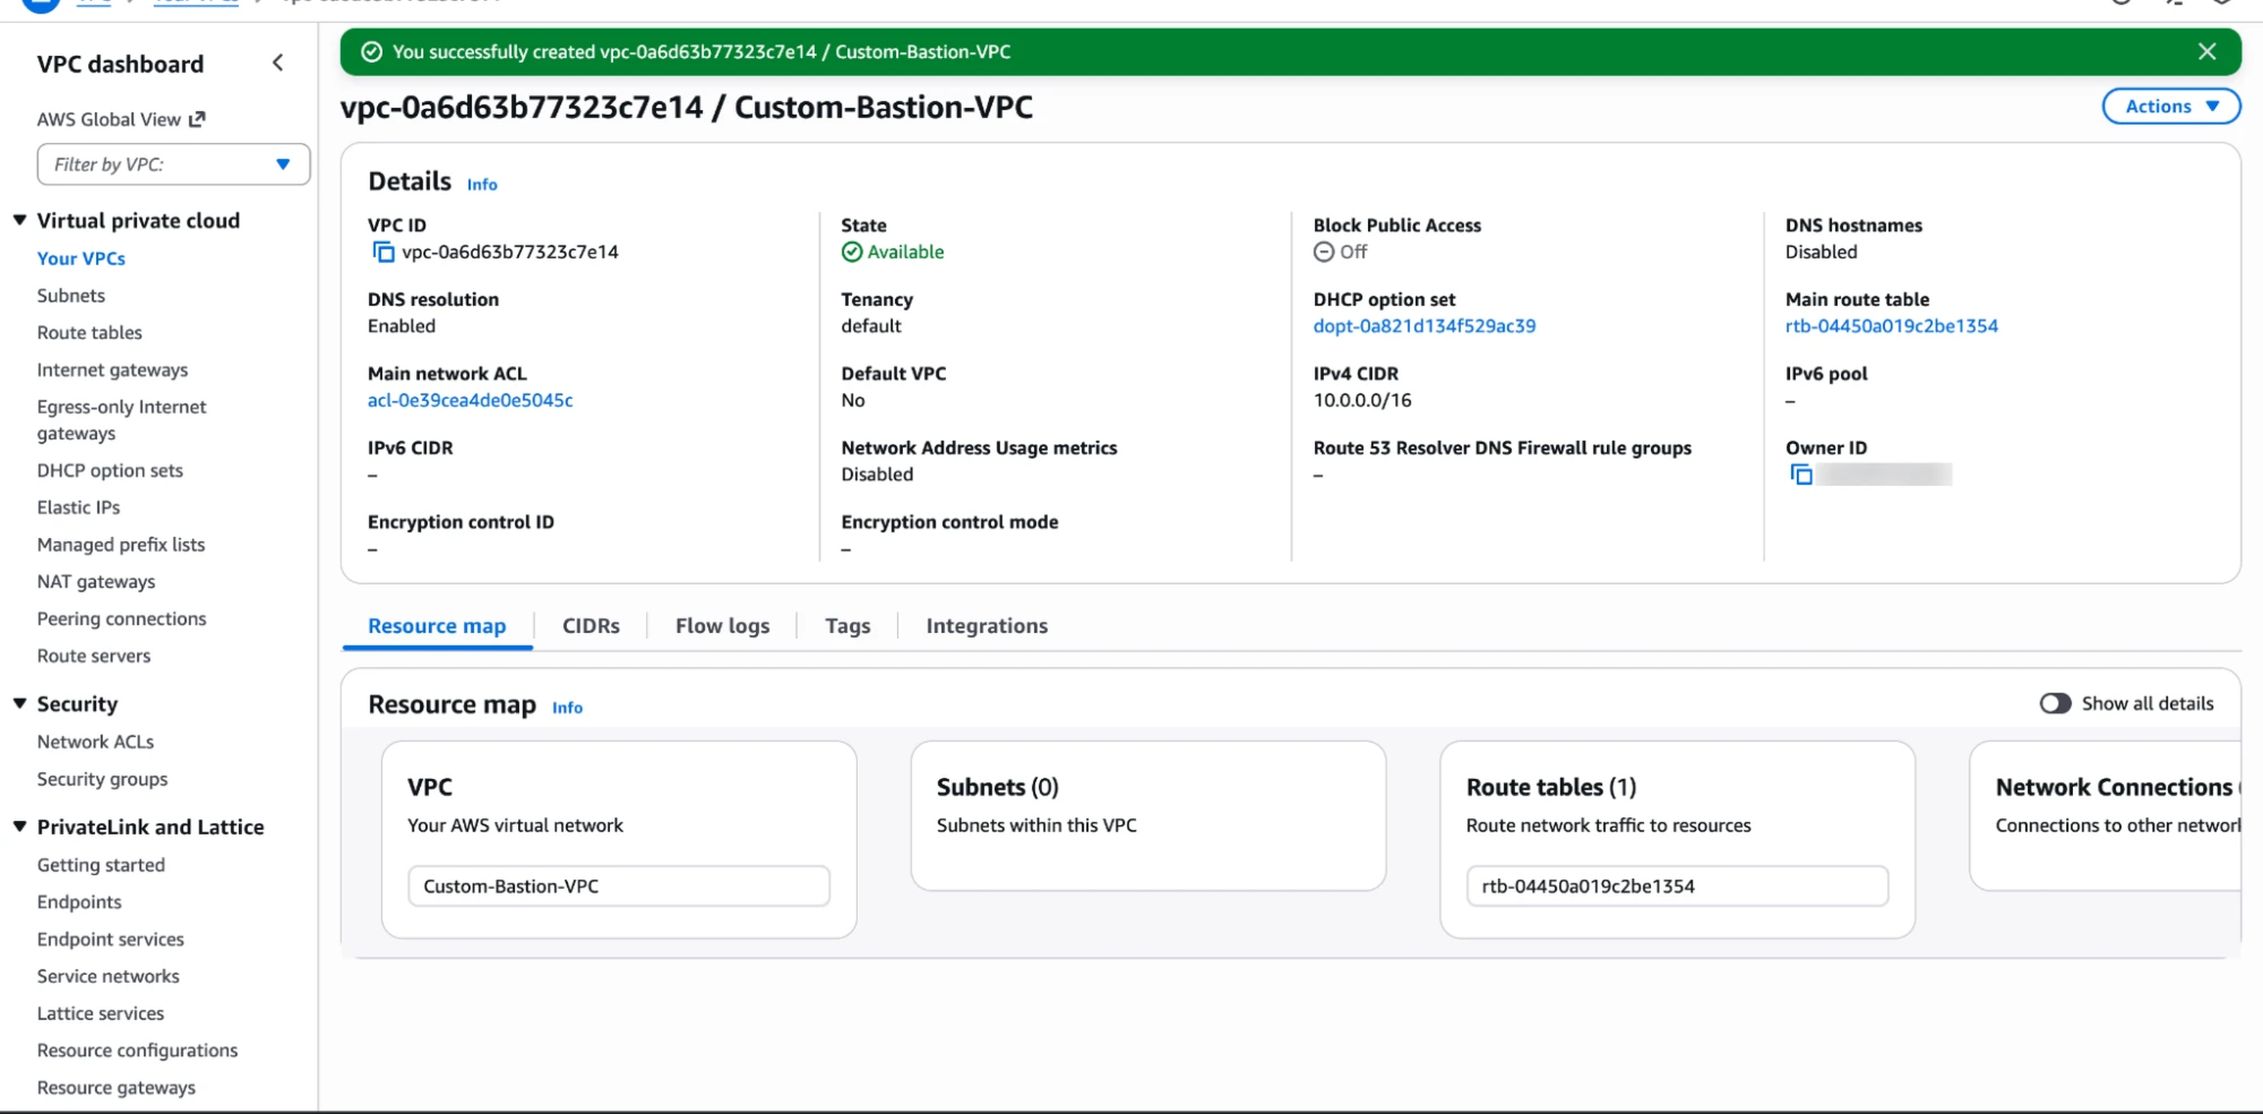The image size is (2263, 1114).
Task: Open Route servers in sidebar
Action: coord(93,656)
